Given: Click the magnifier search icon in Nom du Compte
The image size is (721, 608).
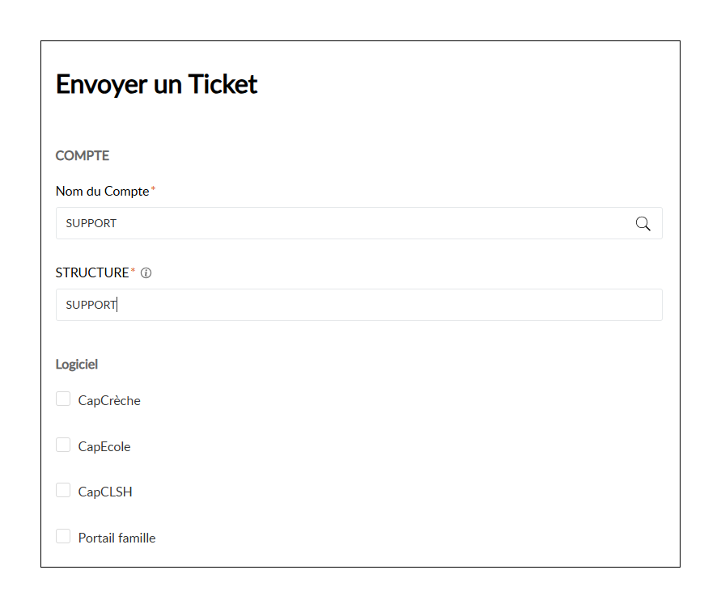Looking at the screenshot, I should 643,224.
